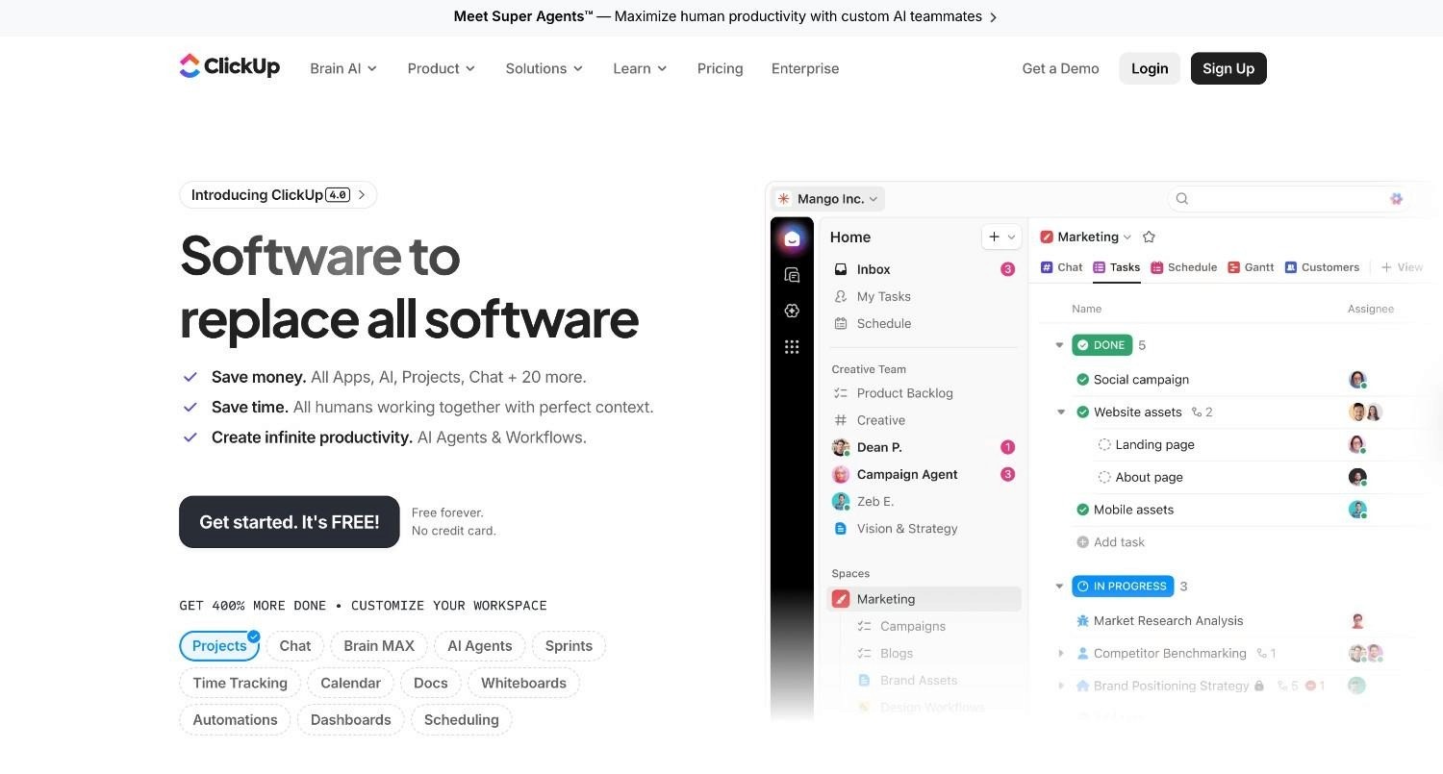Click the pink Inbox count badge
The image size is (1443, 774).
(1008, 269)
